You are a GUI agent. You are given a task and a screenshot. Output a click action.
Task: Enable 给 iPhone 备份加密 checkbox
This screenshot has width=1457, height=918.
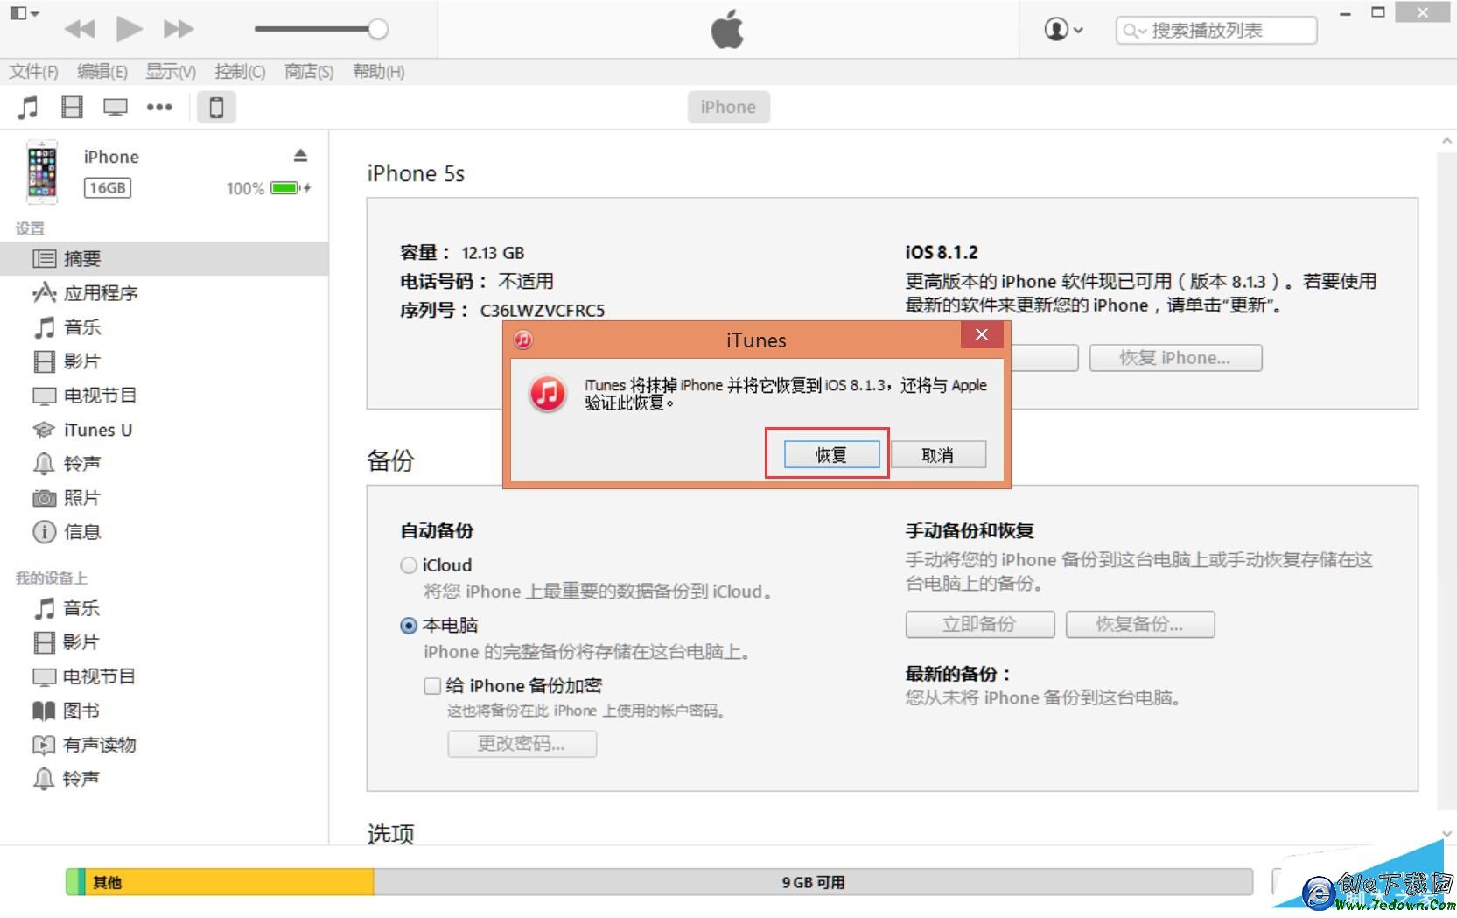[432, 686]
